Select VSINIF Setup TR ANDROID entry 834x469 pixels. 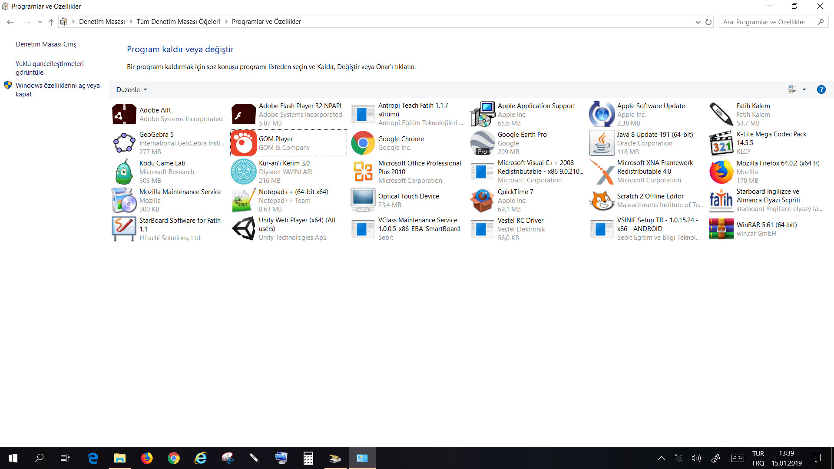647,229
